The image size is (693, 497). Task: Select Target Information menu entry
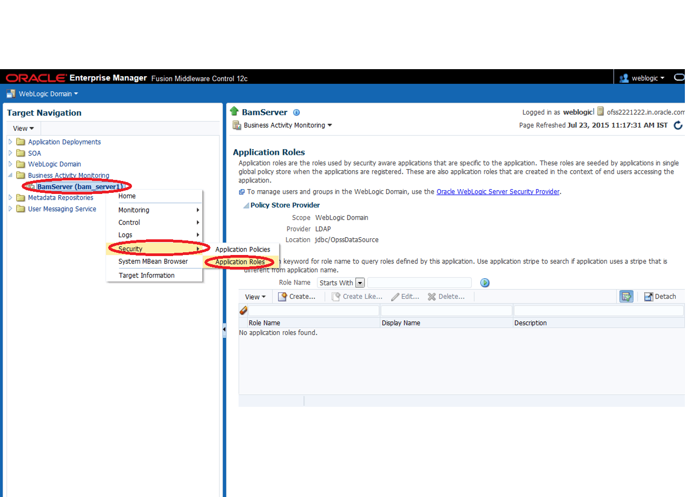click(x=154, y=276)
